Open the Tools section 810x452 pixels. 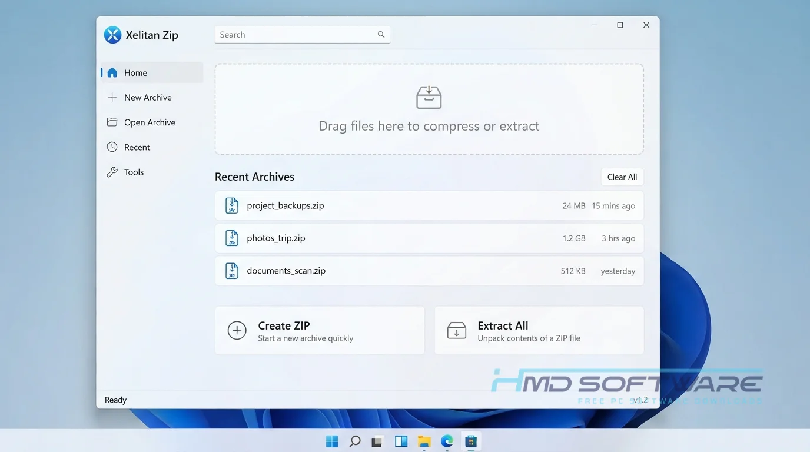tap(152, 172)
